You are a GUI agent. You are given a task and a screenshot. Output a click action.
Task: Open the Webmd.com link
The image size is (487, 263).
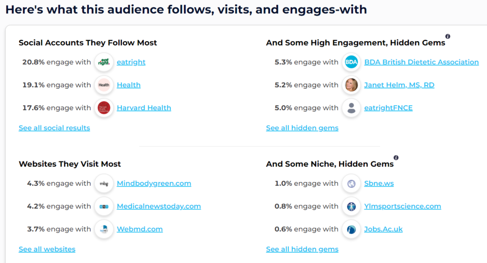coord(140,229)
